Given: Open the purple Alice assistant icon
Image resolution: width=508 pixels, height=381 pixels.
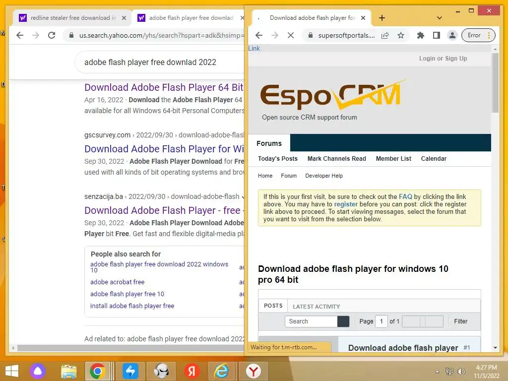Looking at the screenshot, I should pyautogui.click(x=38, y=371).
